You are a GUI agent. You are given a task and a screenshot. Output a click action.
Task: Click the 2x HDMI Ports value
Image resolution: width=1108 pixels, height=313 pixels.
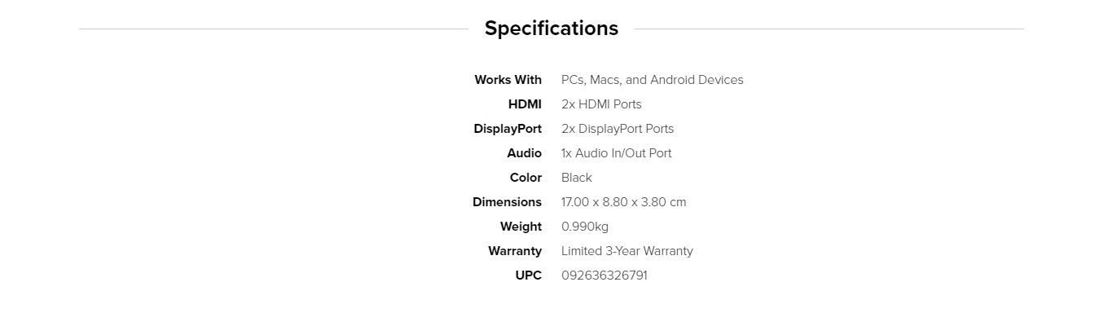coord(601,104)
